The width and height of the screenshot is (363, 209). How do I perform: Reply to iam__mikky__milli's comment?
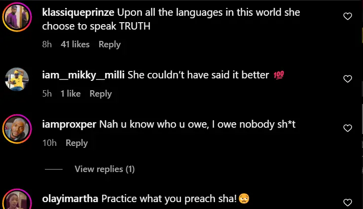point(101,94)
